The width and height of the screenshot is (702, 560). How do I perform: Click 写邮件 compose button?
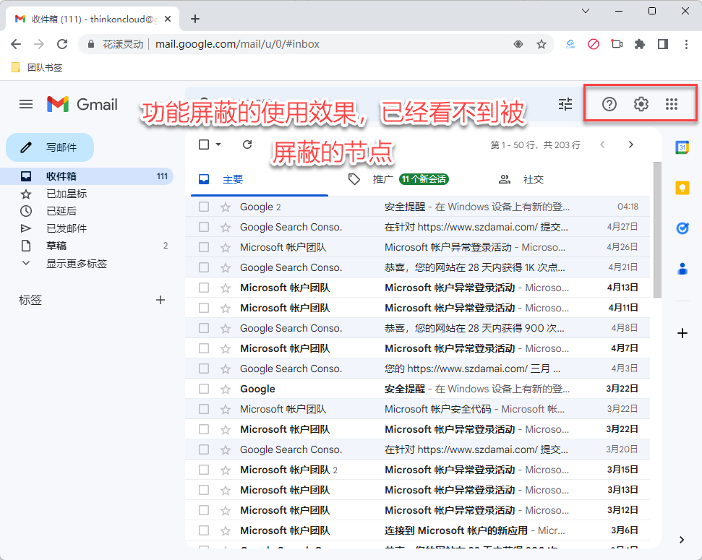click(50, 147)
